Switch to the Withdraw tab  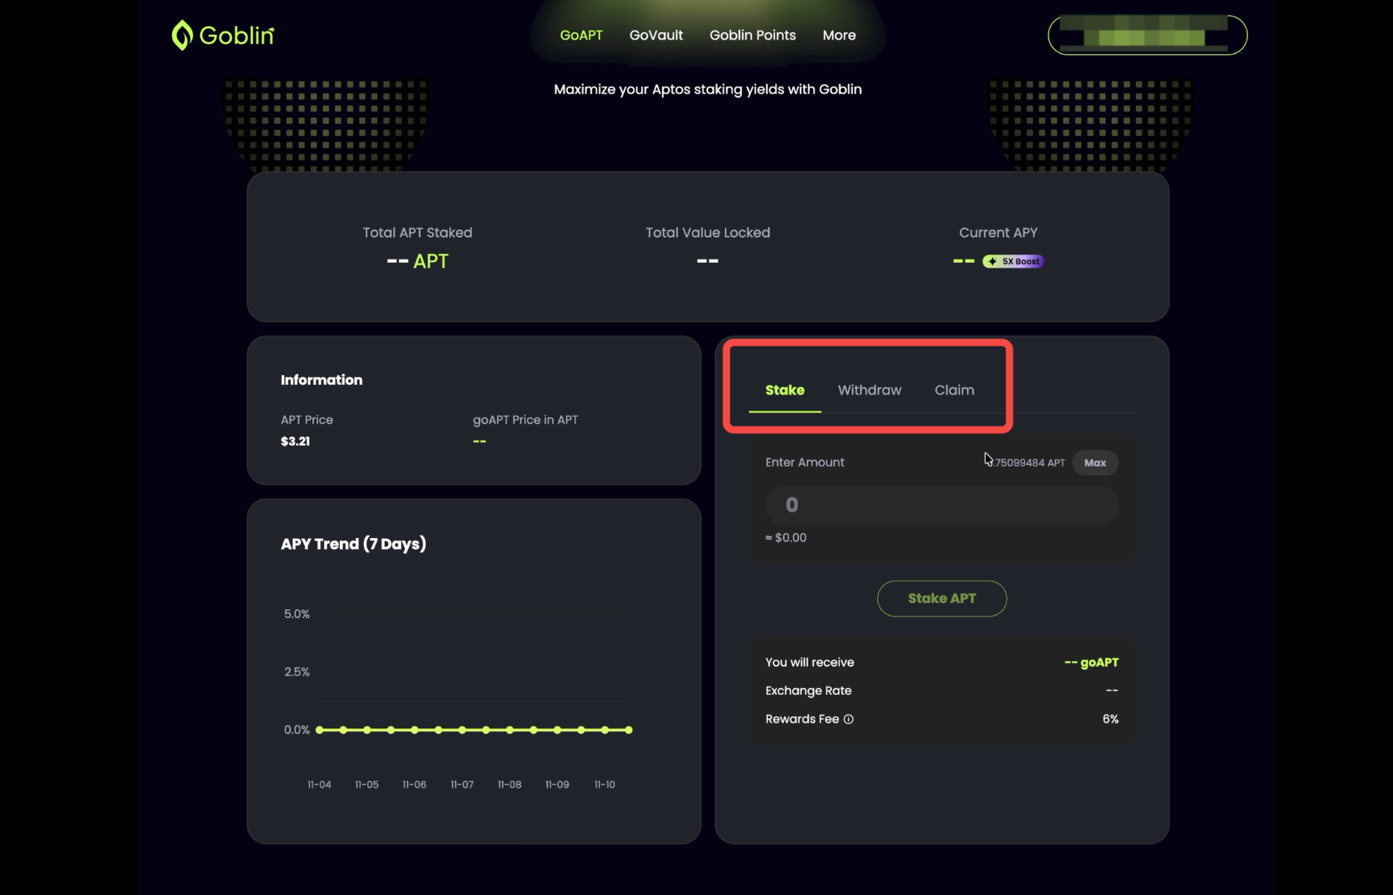coord(869,390)
